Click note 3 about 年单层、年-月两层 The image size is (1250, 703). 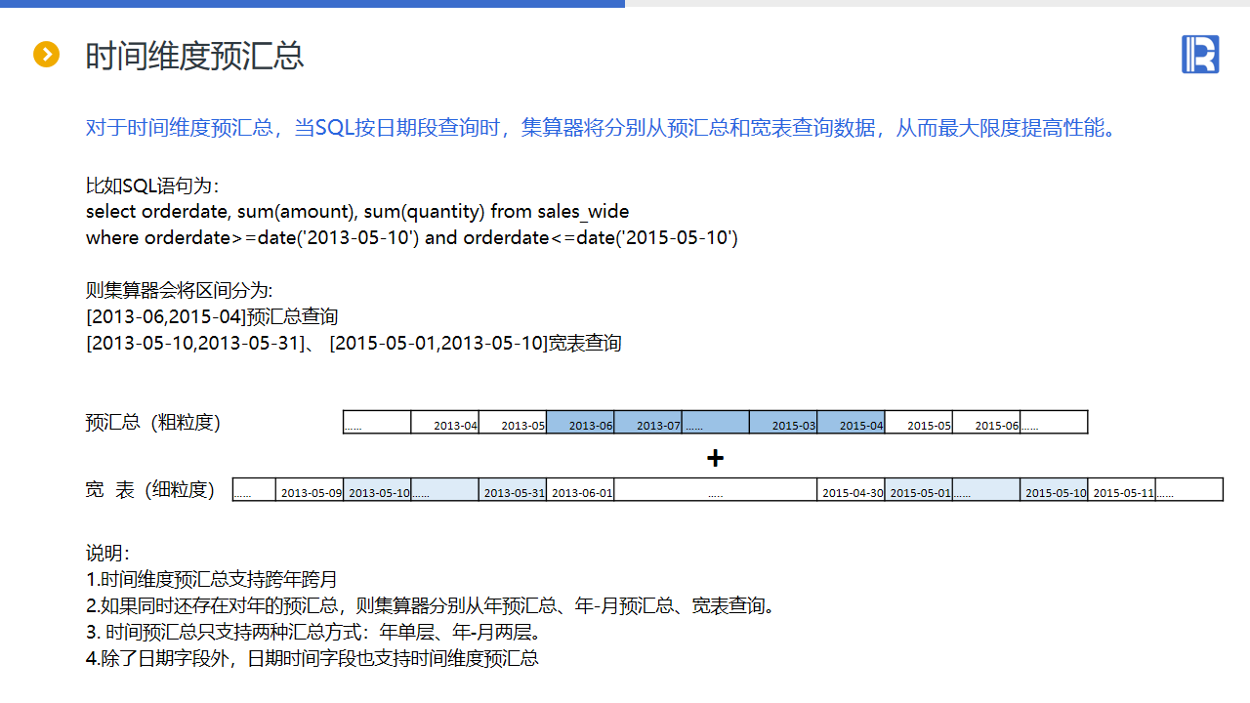click(x=314, y=633)
